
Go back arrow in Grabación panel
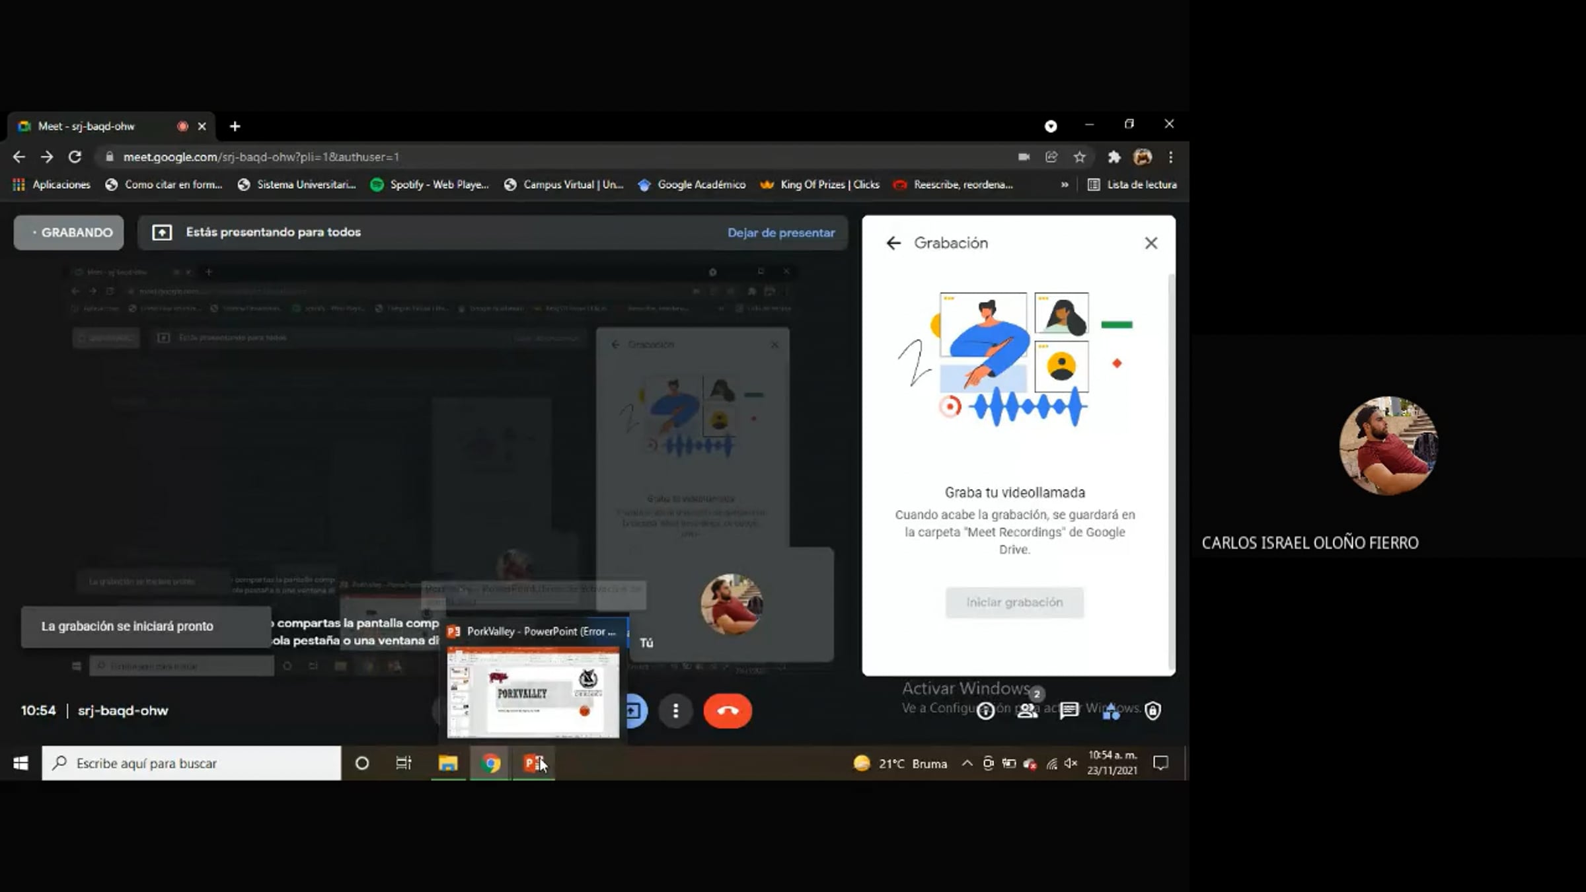(893, 243)
